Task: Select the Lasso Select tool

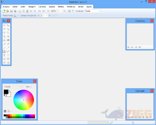Action: click(4, 29)
